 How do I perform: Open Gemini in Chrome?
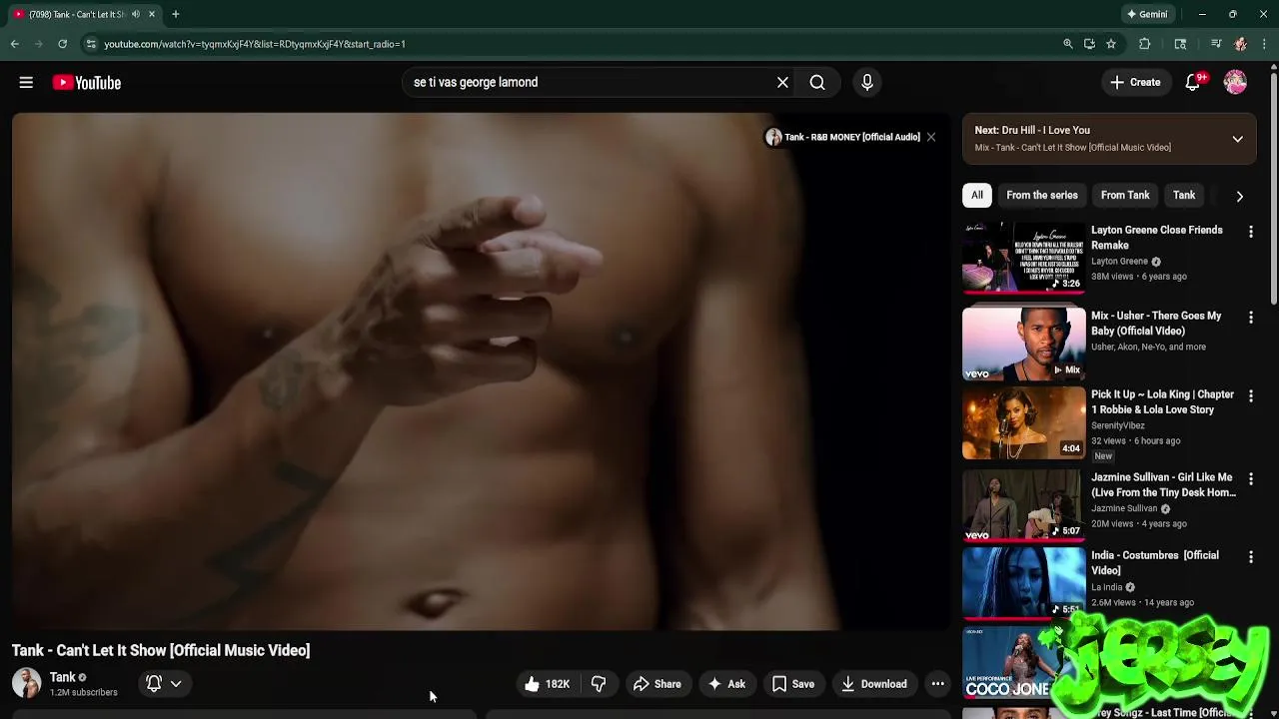[x=1147, y=15]
